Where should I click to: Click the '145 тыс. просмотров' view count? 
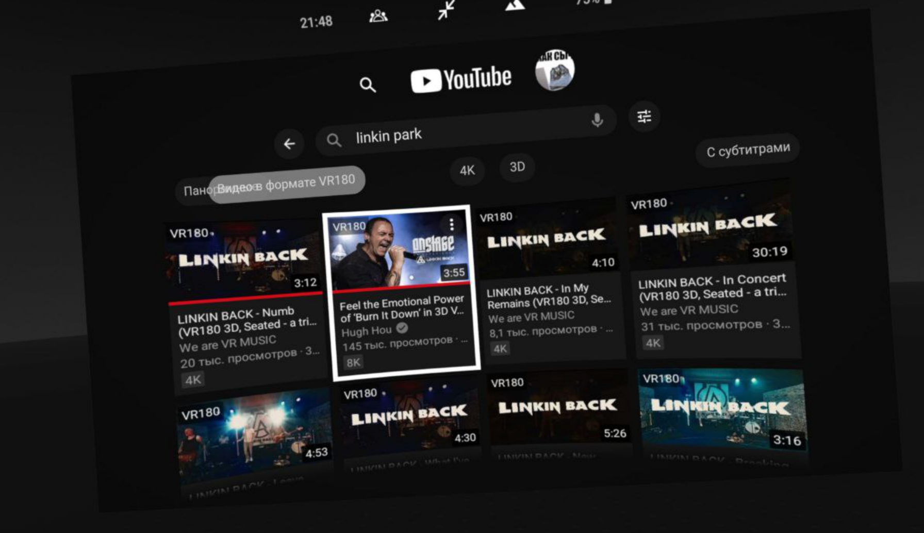(x=398, y=343)
